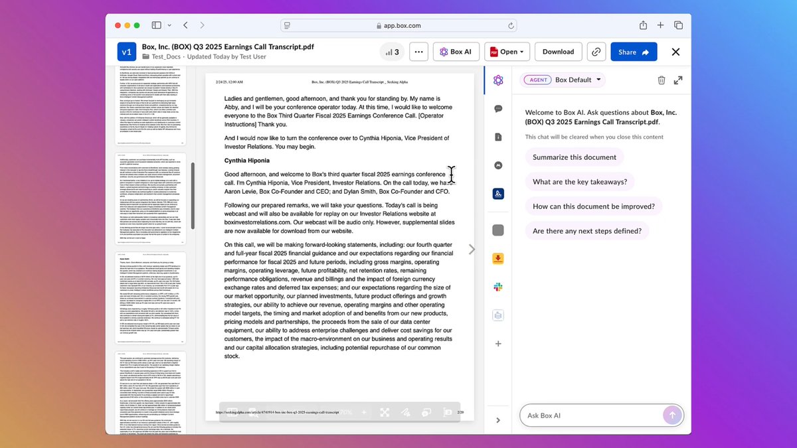Choose 'How can this document be improved?' suggestion
Viewport: 797px width, 448px height.
click(x=594, y=206)
